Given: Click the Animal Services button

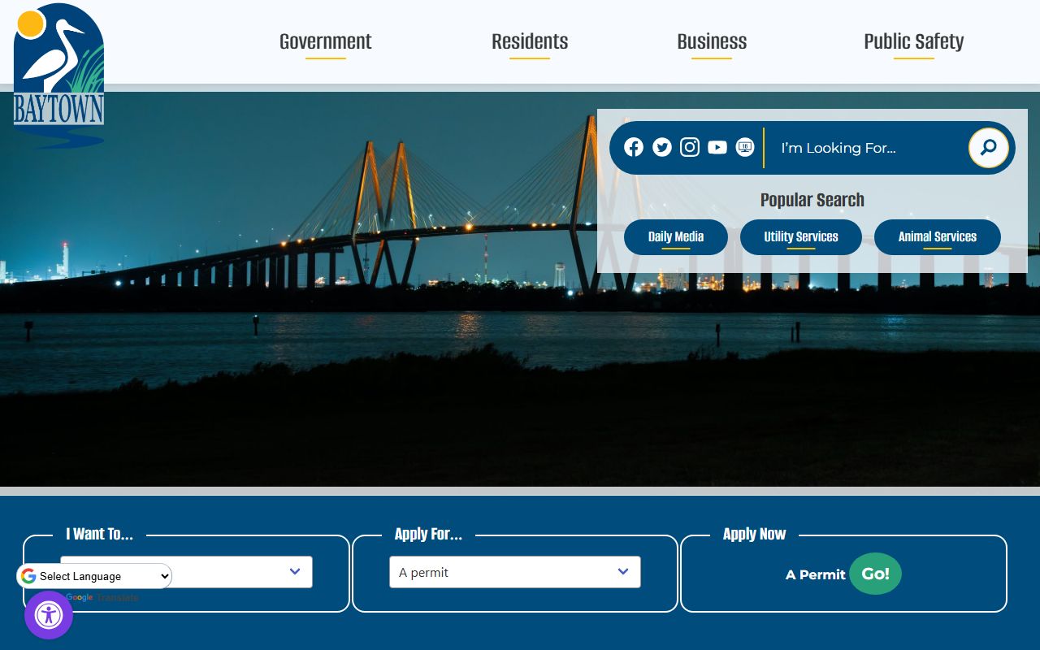Looking at the screenshot, I should [938, 237].
